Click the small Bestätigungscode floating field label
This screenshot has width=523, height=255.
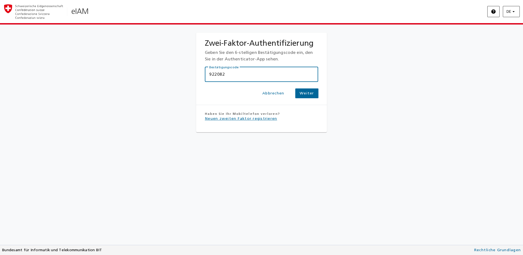224,67
